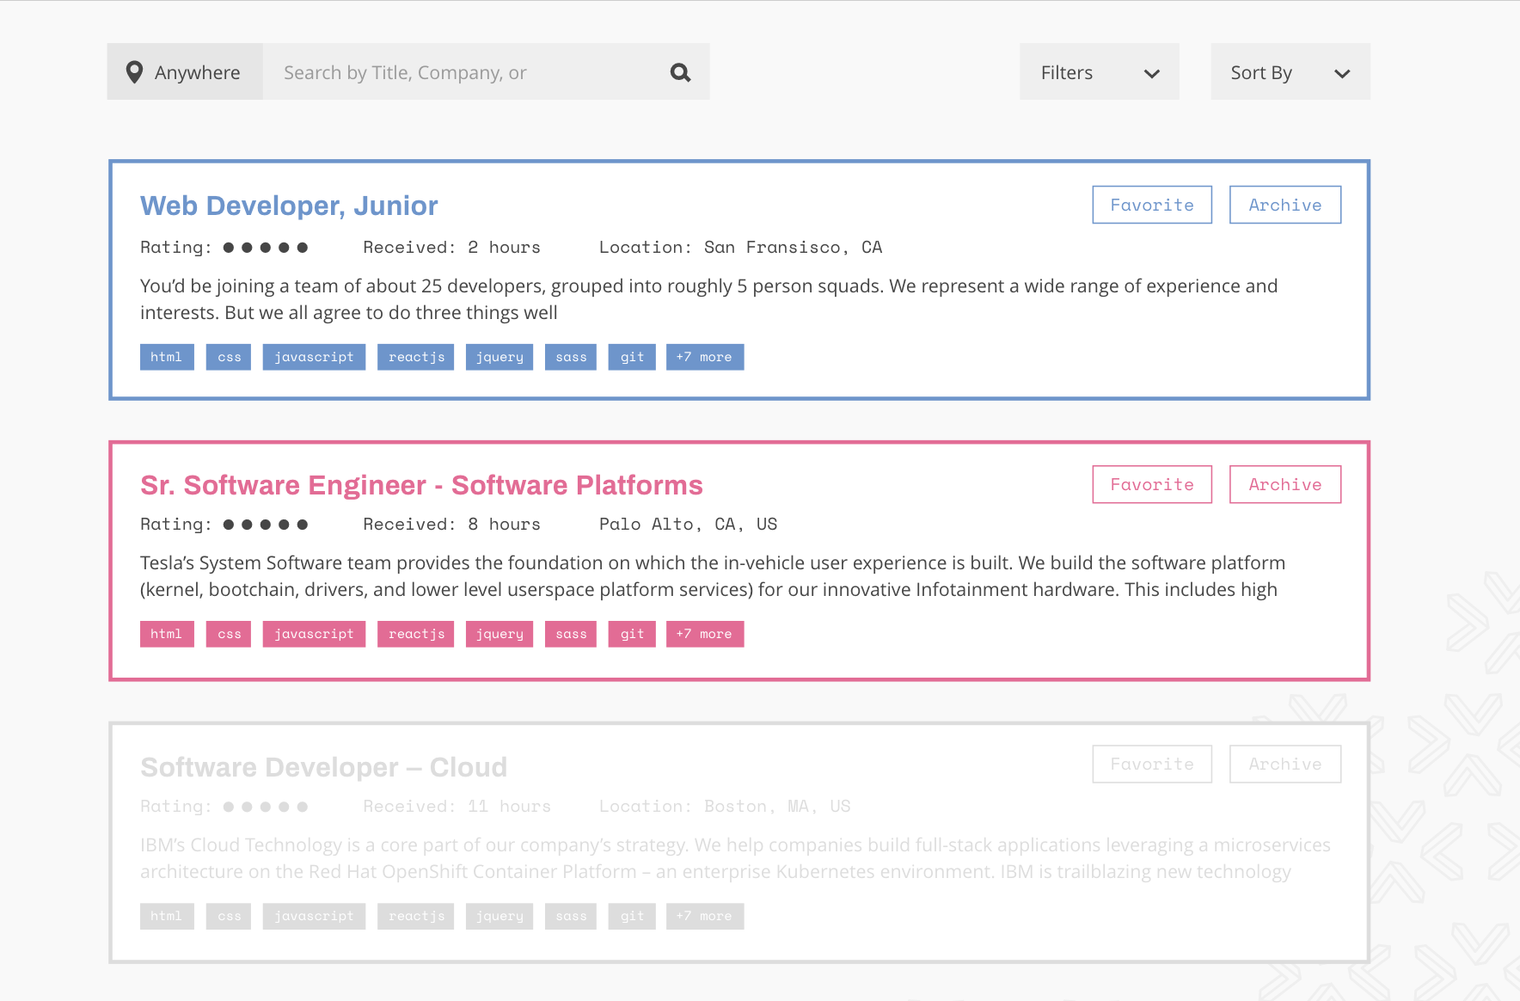Expand +7 more tags on Tesla job
The height and width of the screenshot is (1001, 1520).
tap(704, 634)
